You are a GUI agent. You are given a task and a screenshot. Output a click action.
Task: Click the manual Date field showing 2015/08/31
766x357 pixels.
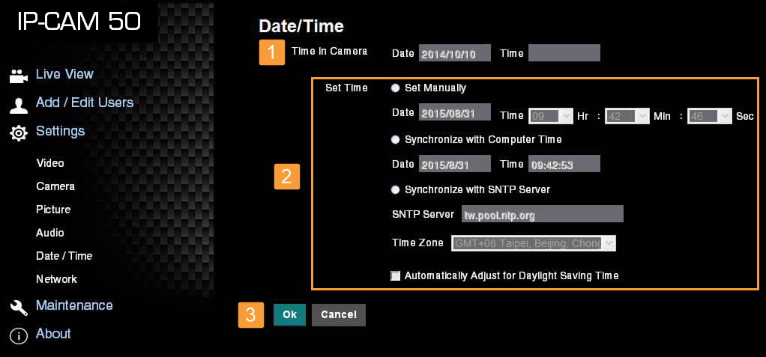454,113
